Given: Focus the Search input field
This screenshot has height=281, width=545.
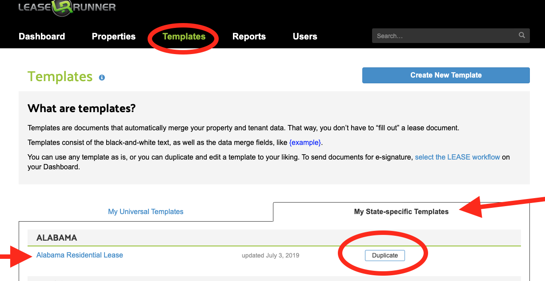Looking at the screenshot, I should click(445, 36).
